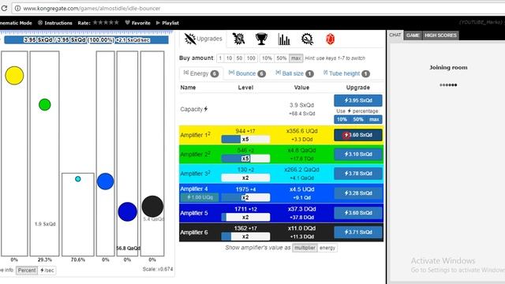The height and width of the screenshot is (284, 505).
Task: Open the HIGH SCORES tab
Action: click(x=440, y=35)
